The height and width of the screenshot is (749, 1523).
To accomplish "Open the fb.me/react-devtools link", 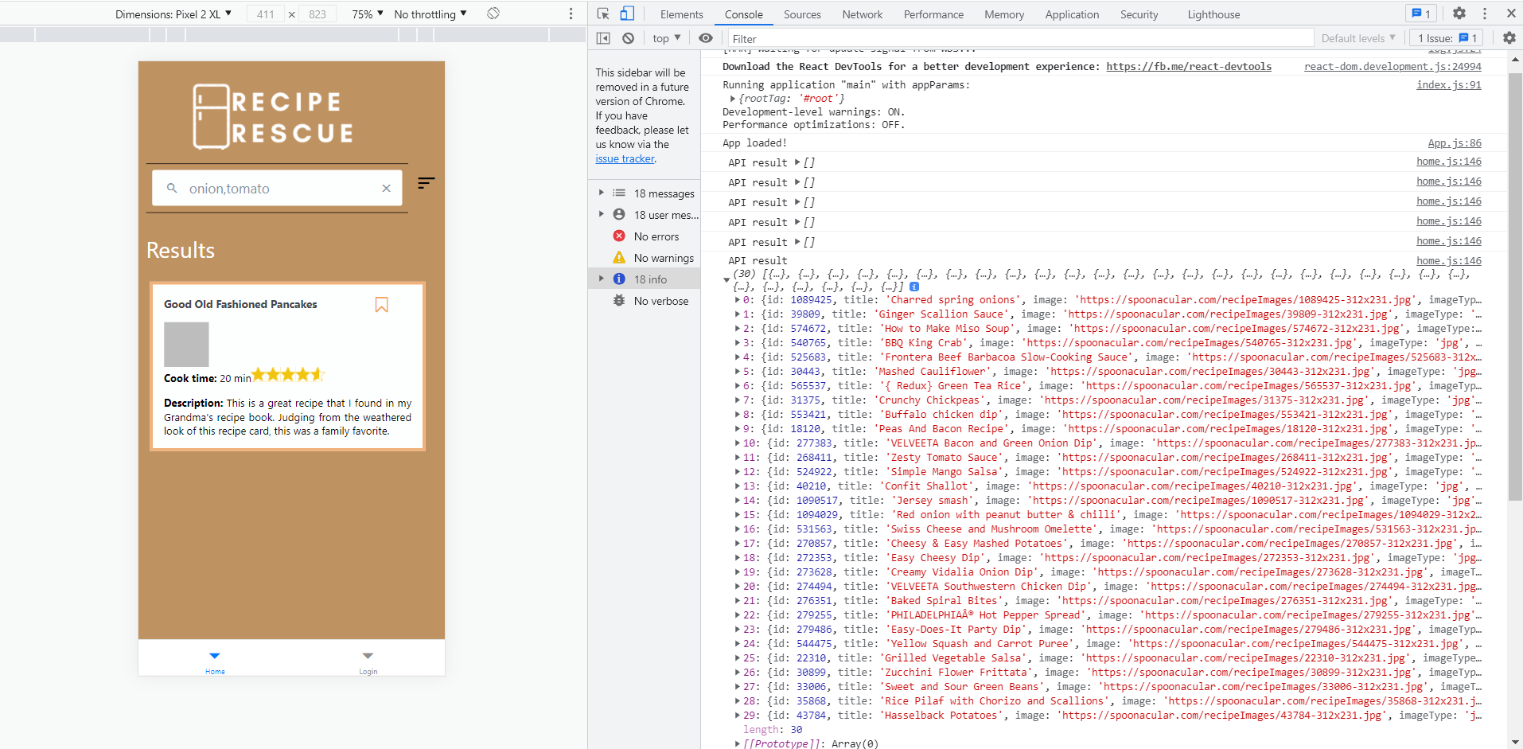I will (x=1189, y=67).
